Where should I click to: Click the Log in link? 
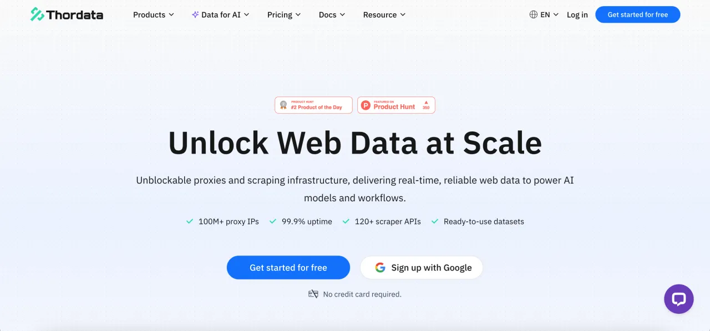(577, 15)
